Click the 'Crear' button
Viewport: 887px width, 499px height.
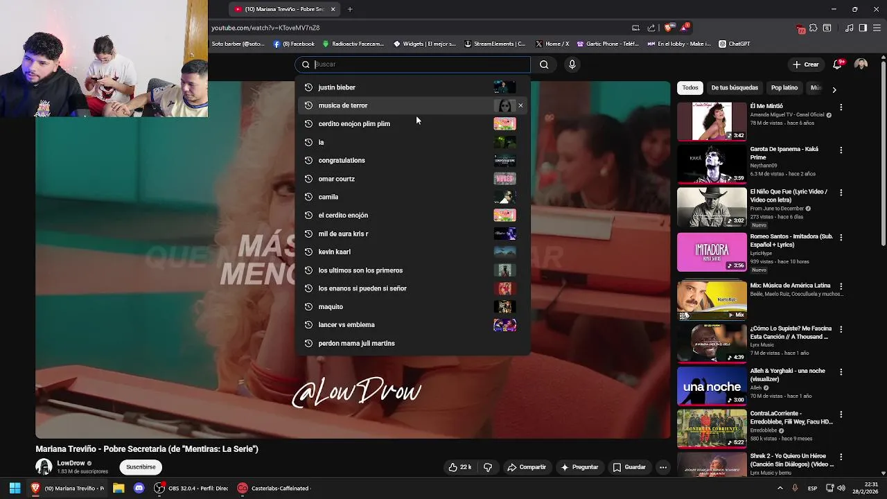coord(805,64)
